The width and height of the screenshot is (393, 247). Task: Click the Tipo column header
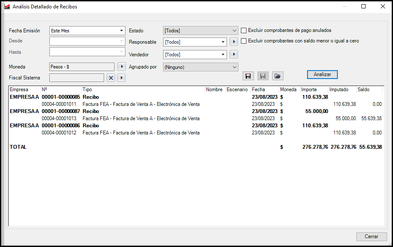[x=143, y=89]
